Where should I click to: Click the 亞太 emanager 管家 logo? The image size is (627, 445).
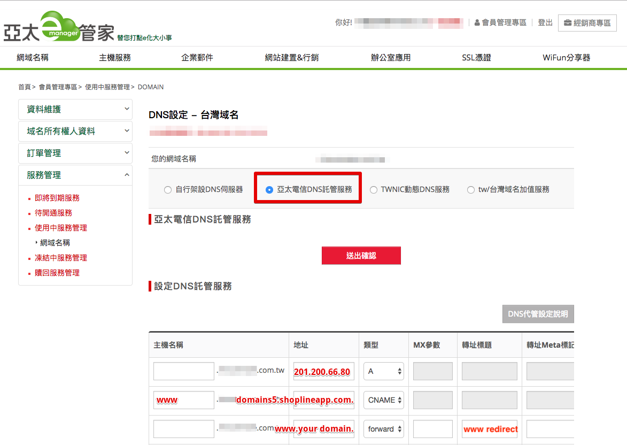point(59,27)
